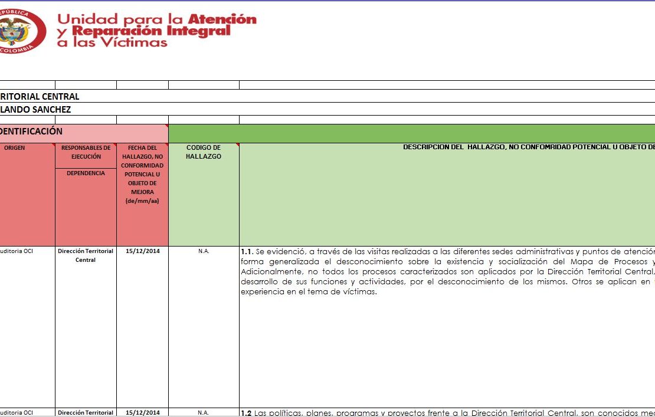
Task: Select finding 1.1 description text cell
Action: pos(447,327)
